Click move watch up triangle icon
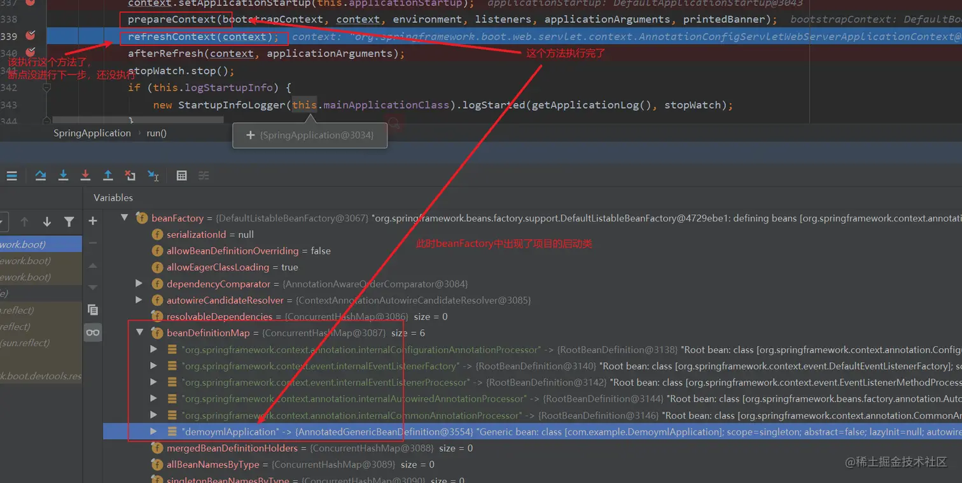 (x=93, y=265)
